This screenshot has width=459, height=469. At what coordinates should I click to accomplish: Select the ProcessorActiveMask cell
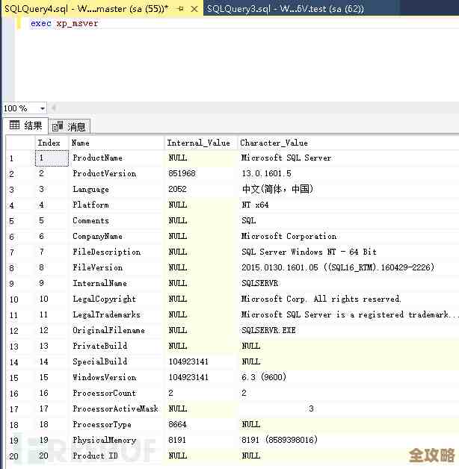(x=117, y=409)
